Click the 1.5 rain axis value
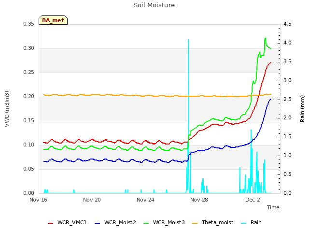Viewport: 309px width, 232px height. point(287,136)
